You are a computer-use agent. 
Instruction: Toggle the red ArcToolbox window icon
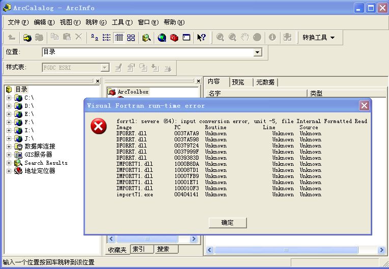[174, 38]
